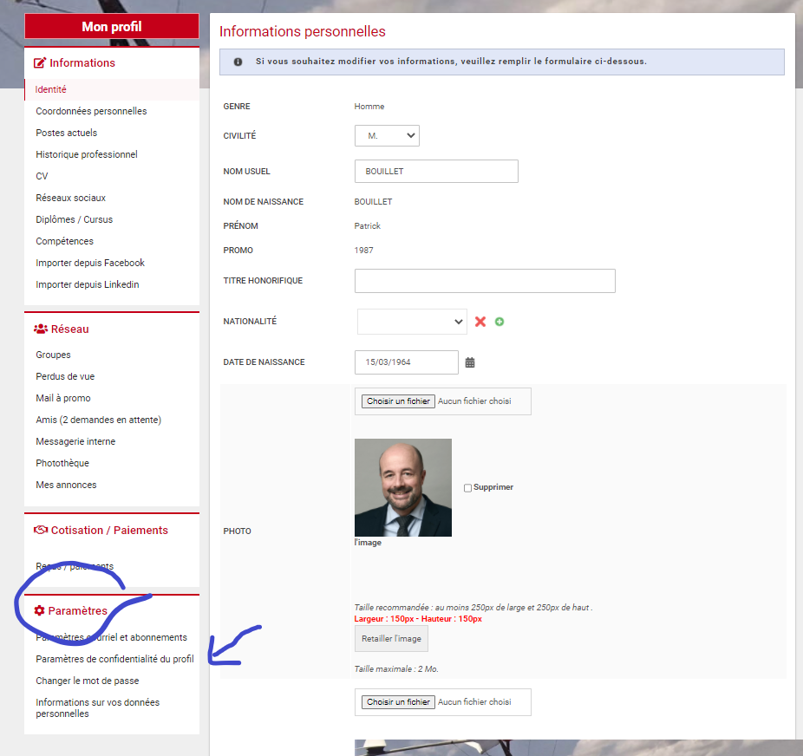Click the info icon in the notice banner
Screen dimensions: 803x756
pyautogui.click(x=238, y=62)
